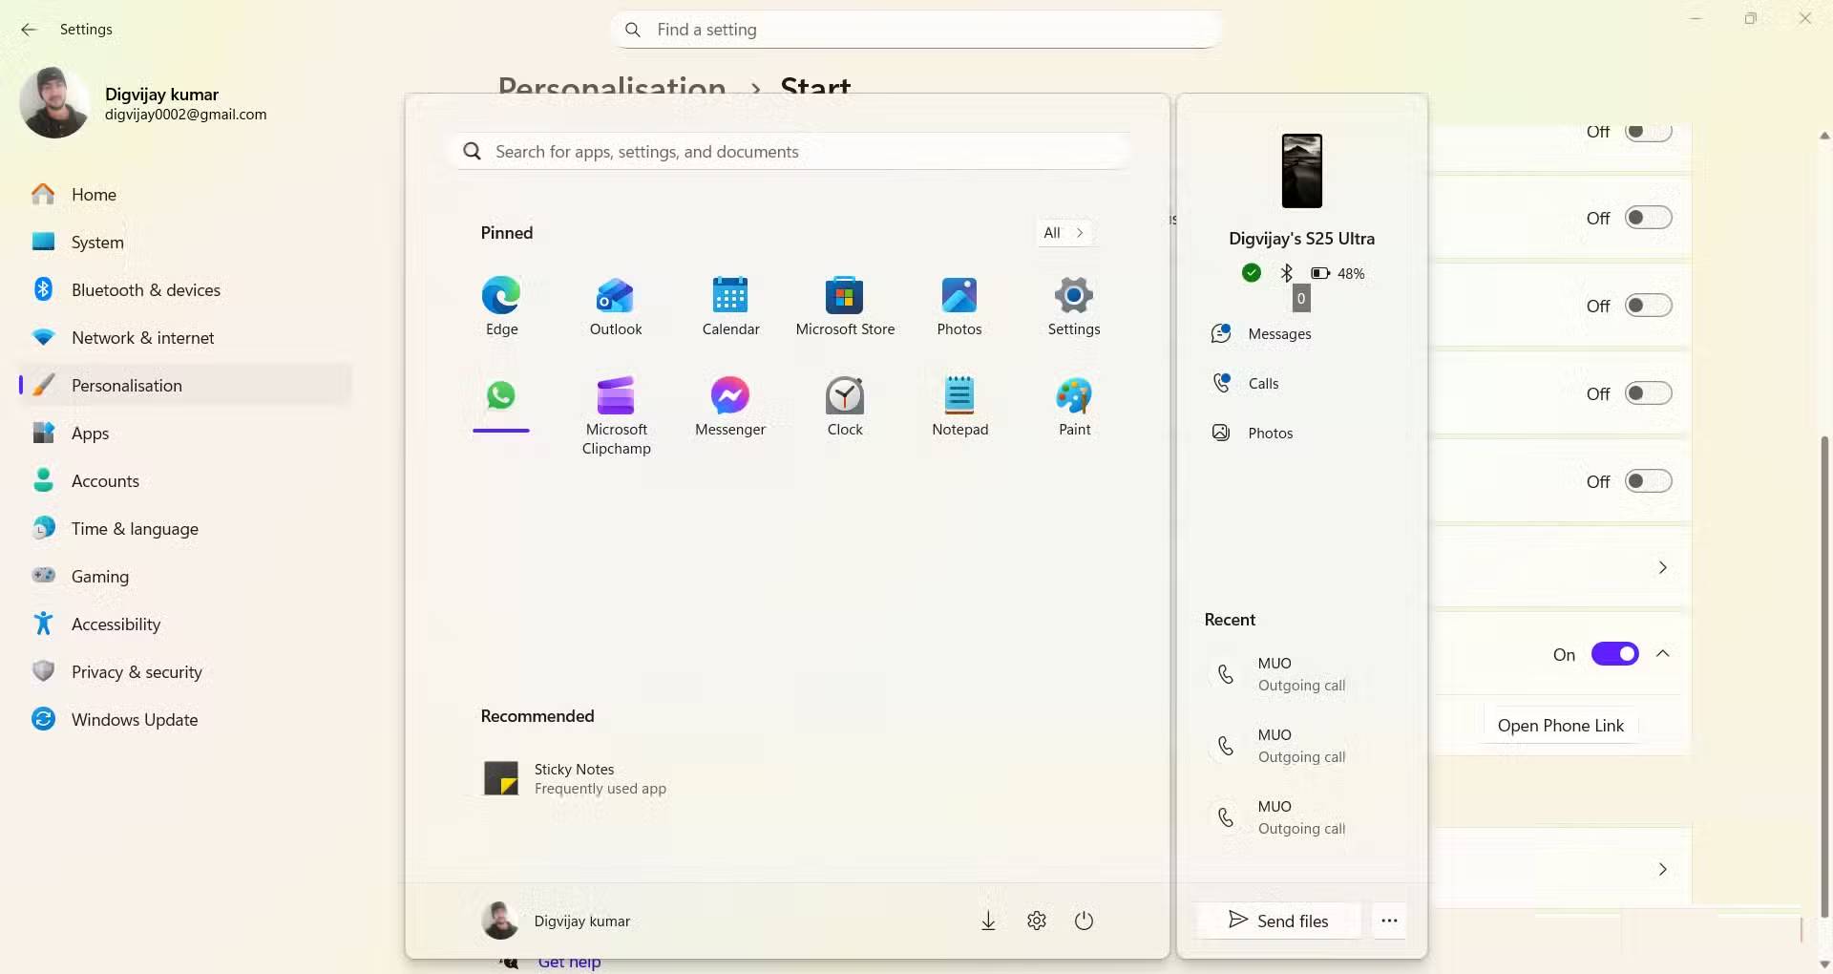Expand All pinned apps list
This screenshot has width=1833, height=974.
(x=1064, y=232)
